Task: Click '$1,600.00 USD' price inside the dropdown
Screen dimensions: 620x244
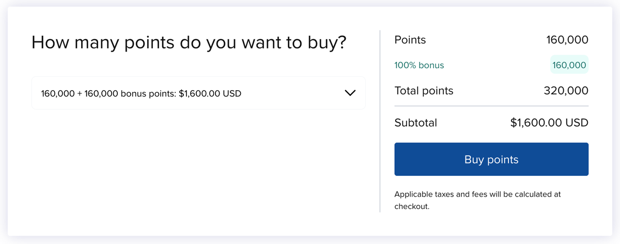Action: coord(210,94)
